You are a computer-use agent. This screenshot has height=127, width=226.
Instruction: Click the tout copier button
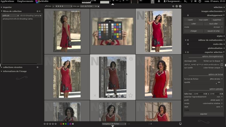[x=203, y=20]
